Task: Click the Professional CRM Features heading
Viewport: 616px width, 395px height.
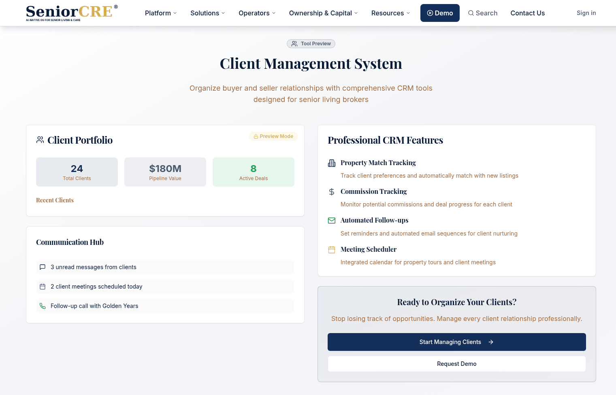Action: (386, 140)
